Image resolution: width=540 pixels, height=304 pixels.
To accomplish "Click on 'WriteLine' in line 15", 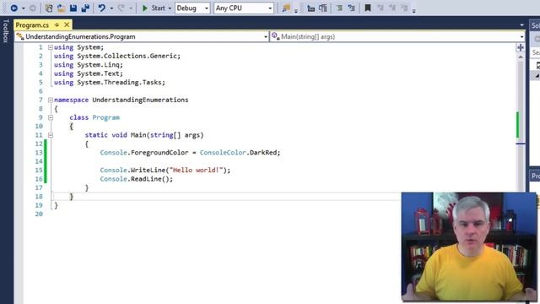I will point(148,170).
